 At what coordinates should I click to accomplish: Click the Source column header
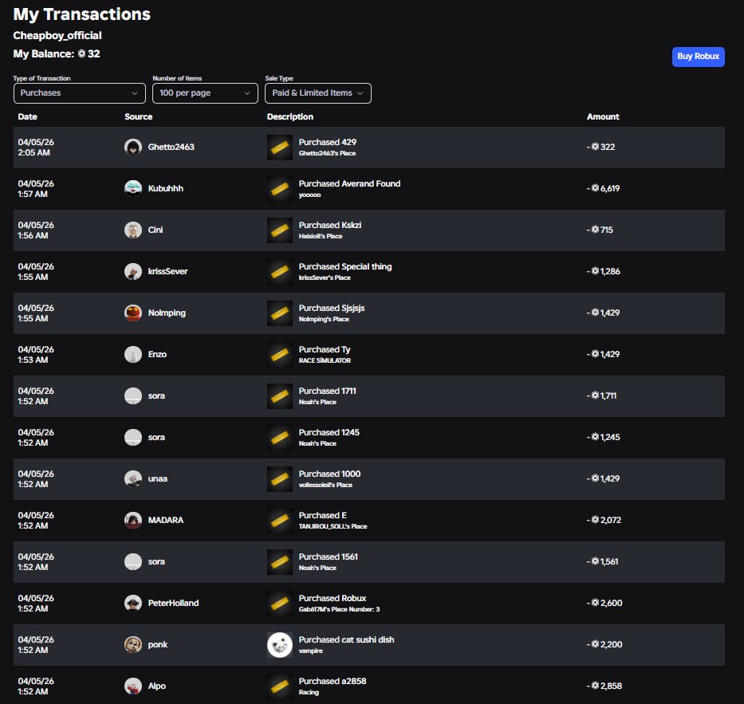[x=139, y=116]
